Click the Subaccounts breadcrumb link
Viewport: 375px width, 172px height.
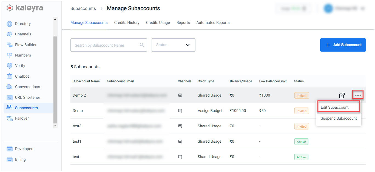pyautogui.click(x=83, y=9)
